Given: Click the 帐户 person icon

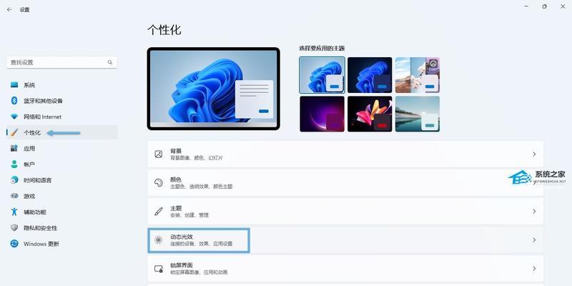Looking at the screenshot, I should (x=14, y=164).
